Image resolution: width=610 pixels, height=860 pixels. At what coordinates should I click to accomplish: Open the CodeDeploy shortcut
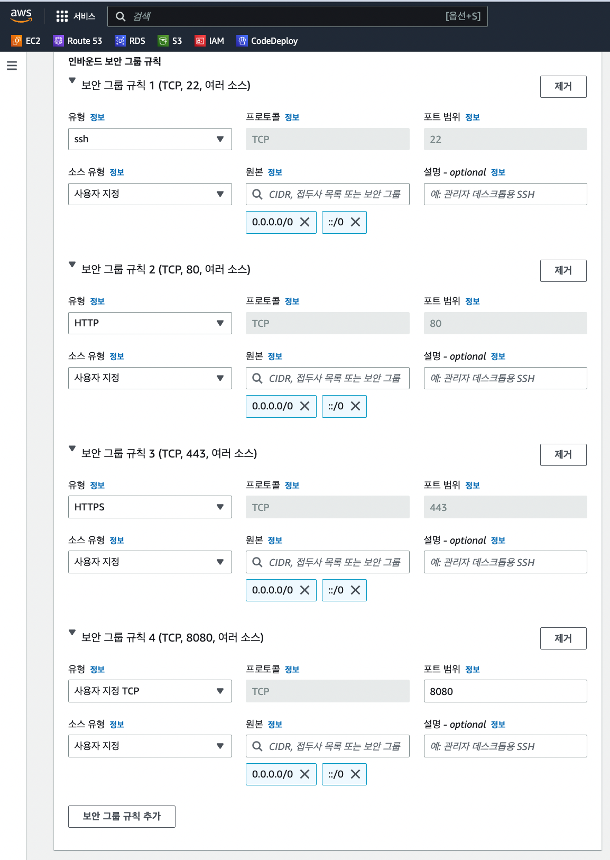pyautogui.click(x=267, y=41)
